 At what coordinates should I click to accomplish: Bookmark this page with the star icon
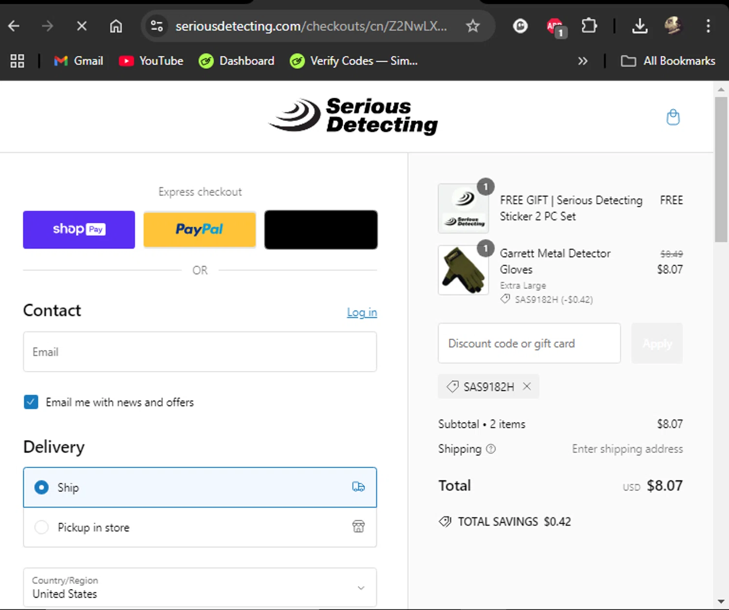click(472, 26)
